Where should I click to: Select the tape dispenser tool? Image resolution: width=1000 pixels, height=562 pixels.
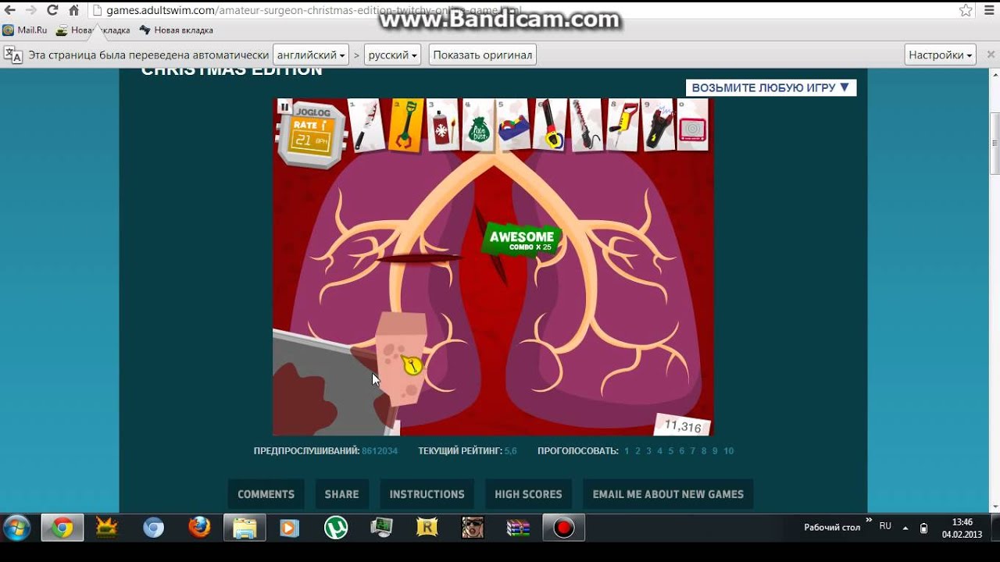[513, 125]
